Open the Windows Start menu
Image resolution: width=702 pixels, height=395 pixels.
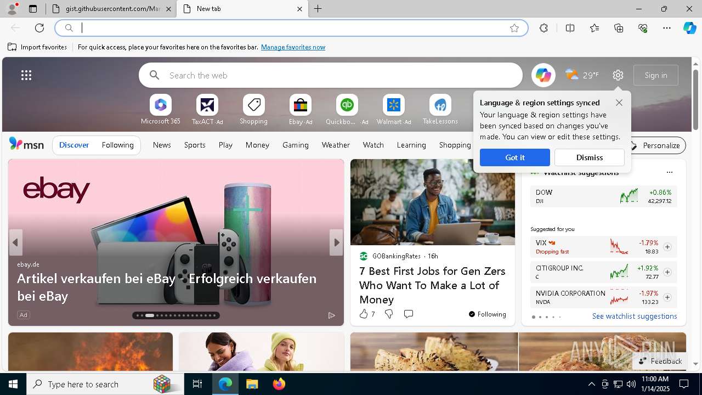pos(13,384)
